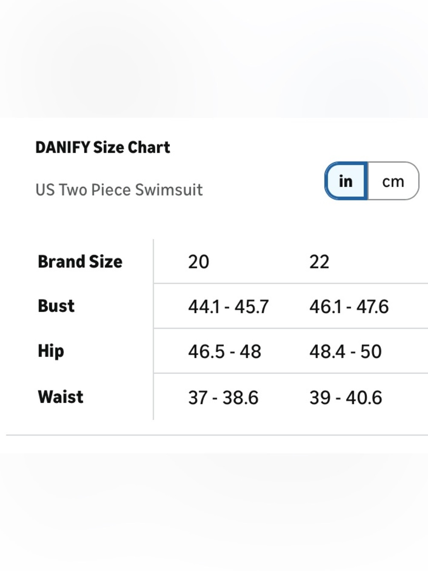The image size is (428, 571).
Task: Select the in unit toggle
Action: [346, 181]
